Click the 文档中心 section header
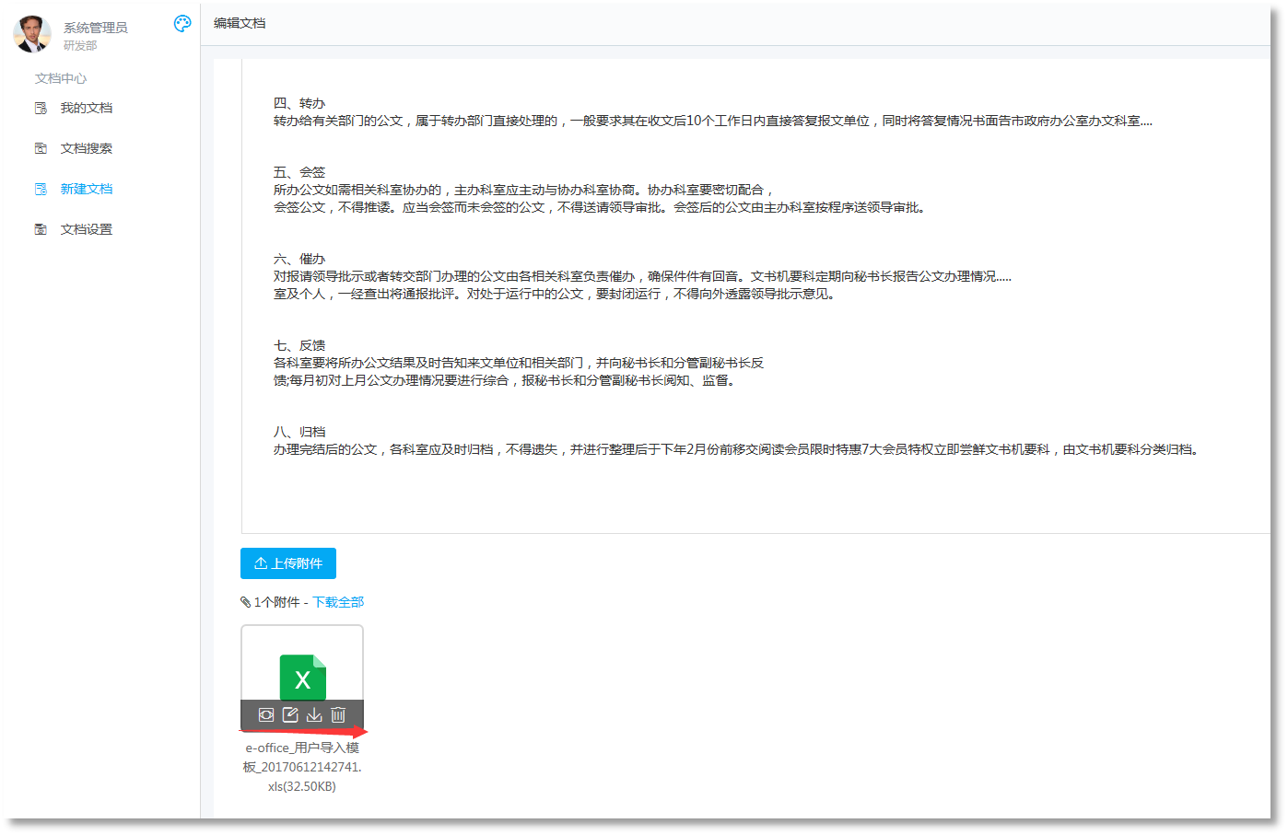Viewport: 1288px width, 835px height. click(61, 78)
